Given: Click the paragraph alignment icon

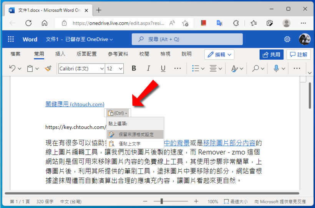Looking at the screenshot, I should pos(213,69).
